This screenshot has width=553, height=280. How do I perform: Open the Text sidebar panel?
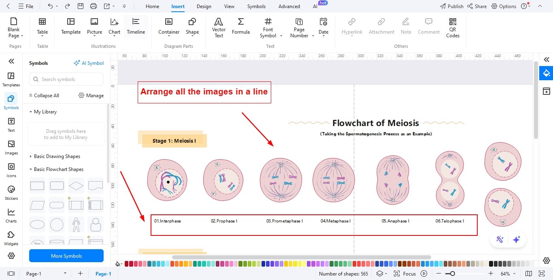(x=11, y=125)
